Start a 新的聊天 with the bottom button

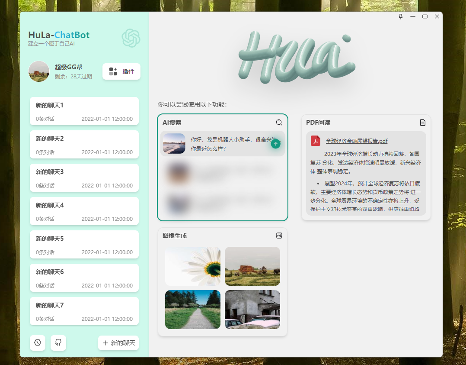coord(118,342)
